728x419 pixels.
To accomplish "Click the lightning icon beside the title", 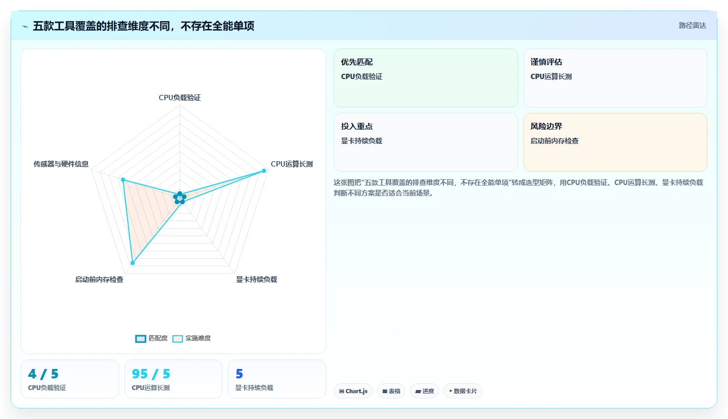I will point(25,26).
